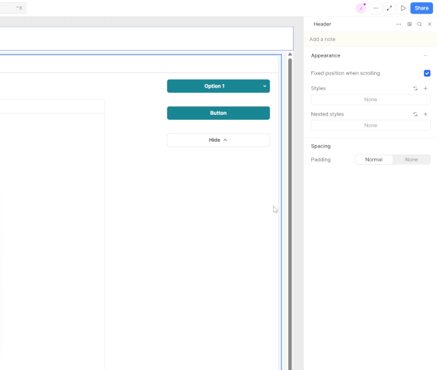Click the search icon in inspector
The image size is (437, 370).
[x=419, y=25]
